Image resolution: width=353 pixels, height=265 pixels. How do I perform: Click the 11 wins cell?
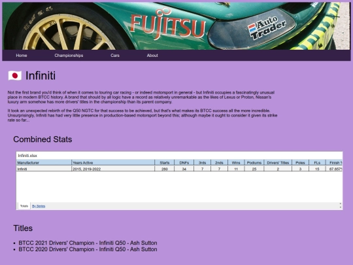(236, 169)
